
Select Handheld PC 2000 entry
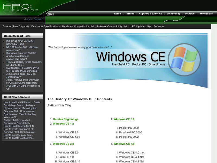coord(130,132)
